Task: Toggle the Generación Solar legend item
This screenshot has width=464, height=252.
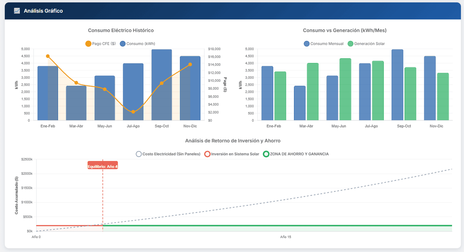Action: pos(366,44)
